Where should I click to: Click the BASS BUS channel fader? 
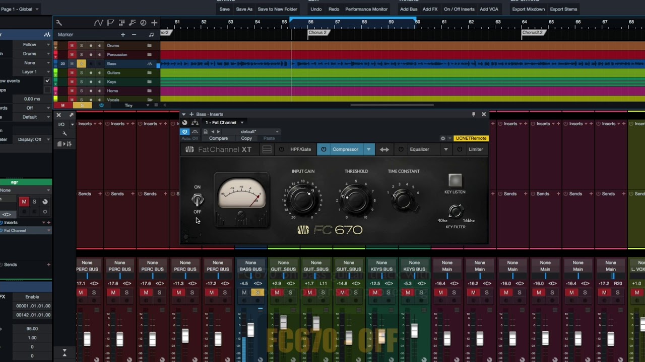(250, 330)
